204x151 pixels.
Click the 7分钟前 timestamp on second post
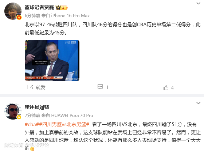point(32,116)
